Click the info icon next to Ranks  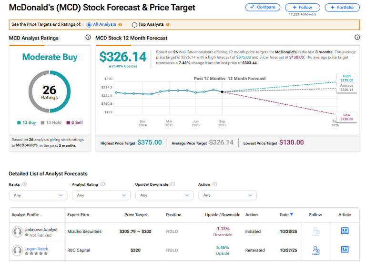pyautogui.click(x=24, y=184)
